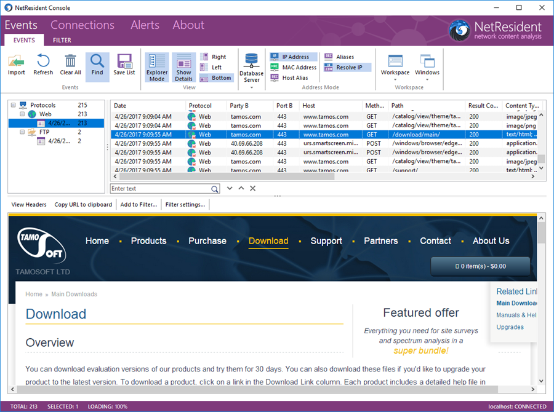This screenshot has width=554, height=412.
Task: Open the Connections main tab
Action: [82, 25]
